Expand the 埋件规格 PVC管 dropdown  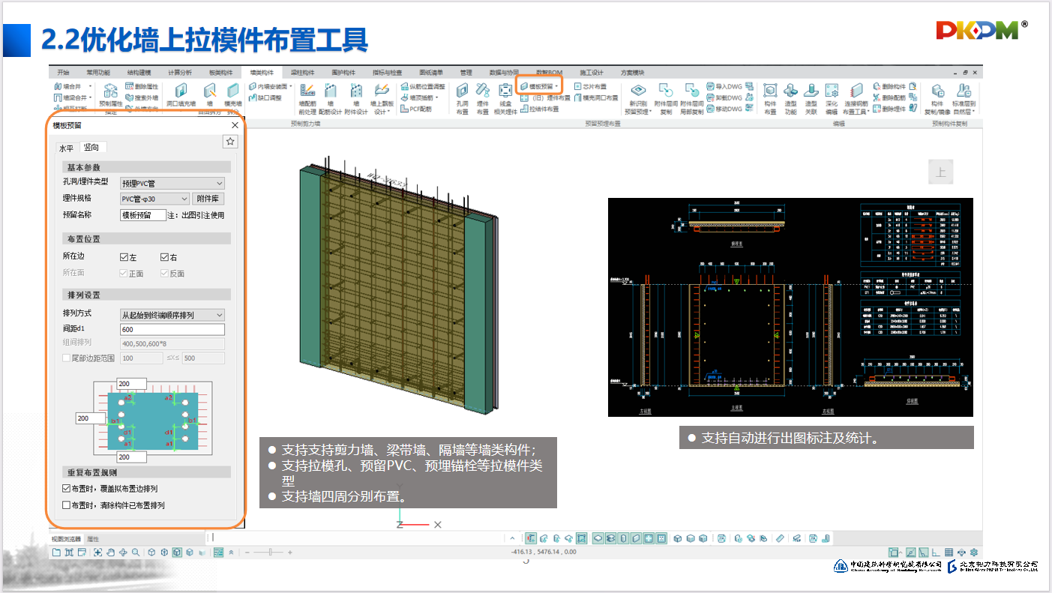point(154,199)
